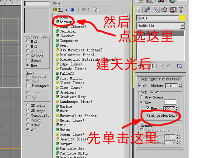Click Make Unique stack icon
This screenshot has height=158, width=209.
(x=162, y=66)
